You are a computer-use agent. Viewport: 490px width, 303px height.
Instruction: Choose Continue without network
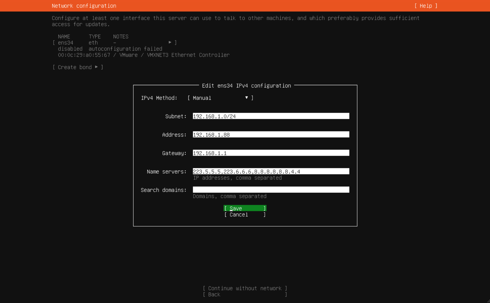pos(245,288)
